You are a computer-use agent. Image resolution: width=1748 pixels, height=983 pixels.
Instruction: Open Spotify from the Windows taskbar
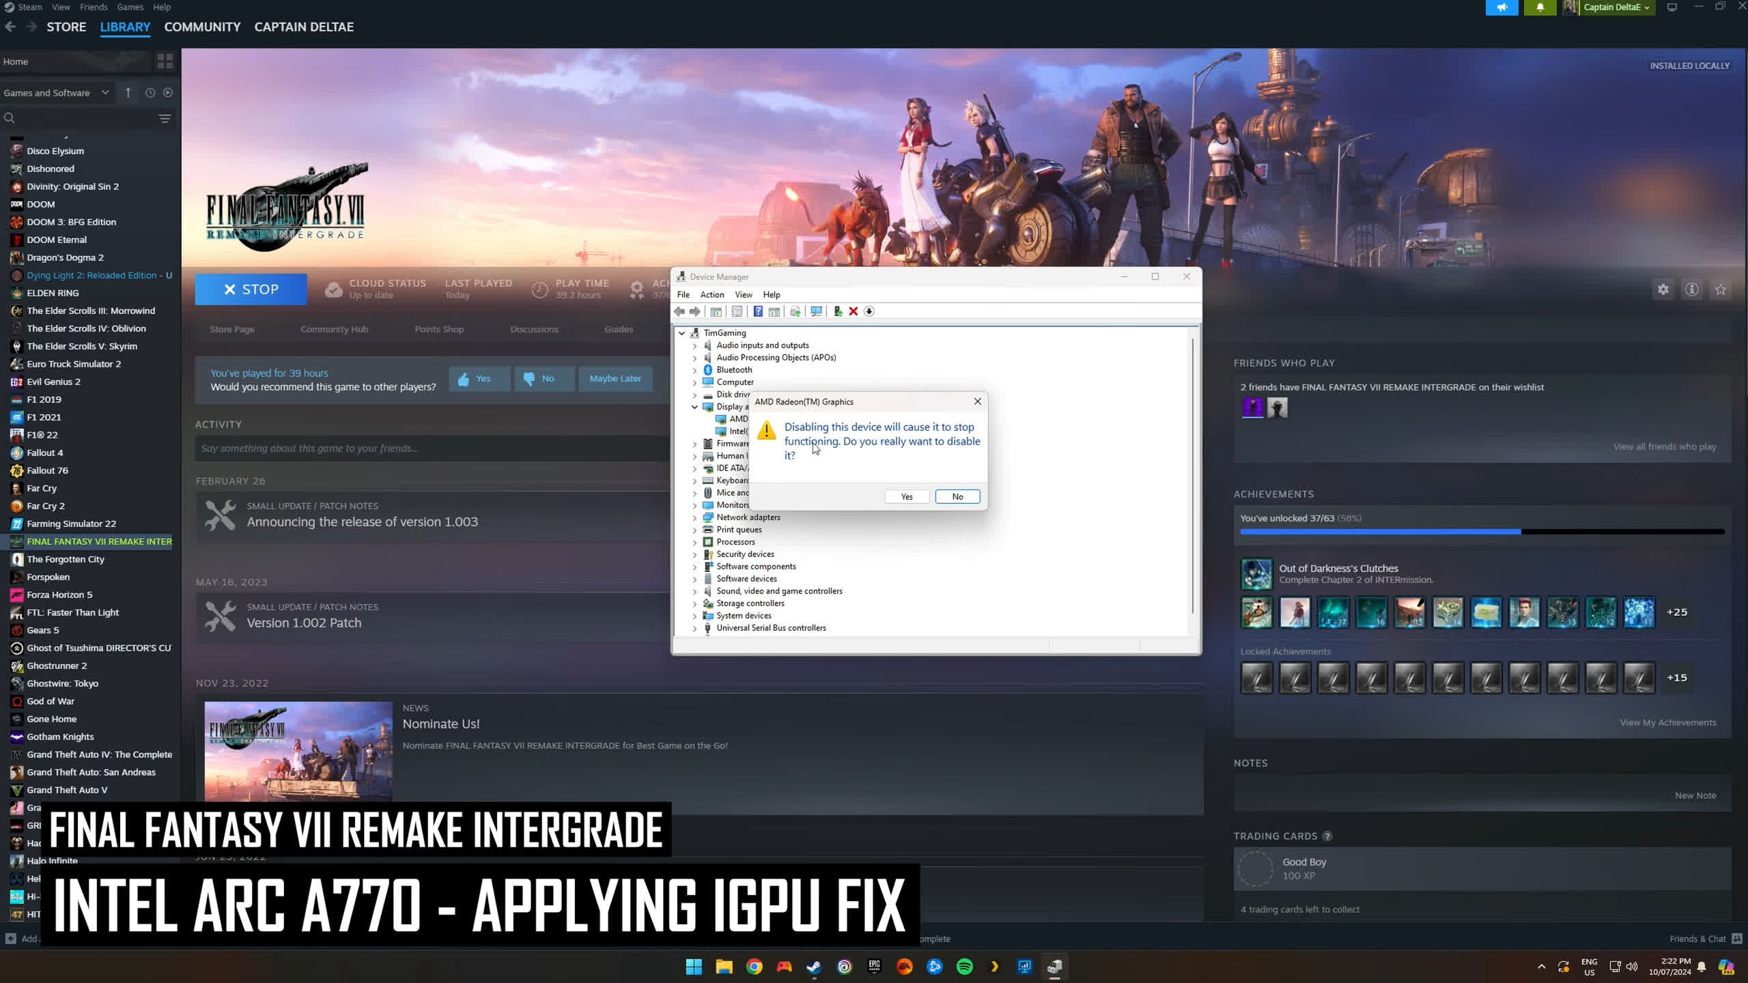point(964,967)
